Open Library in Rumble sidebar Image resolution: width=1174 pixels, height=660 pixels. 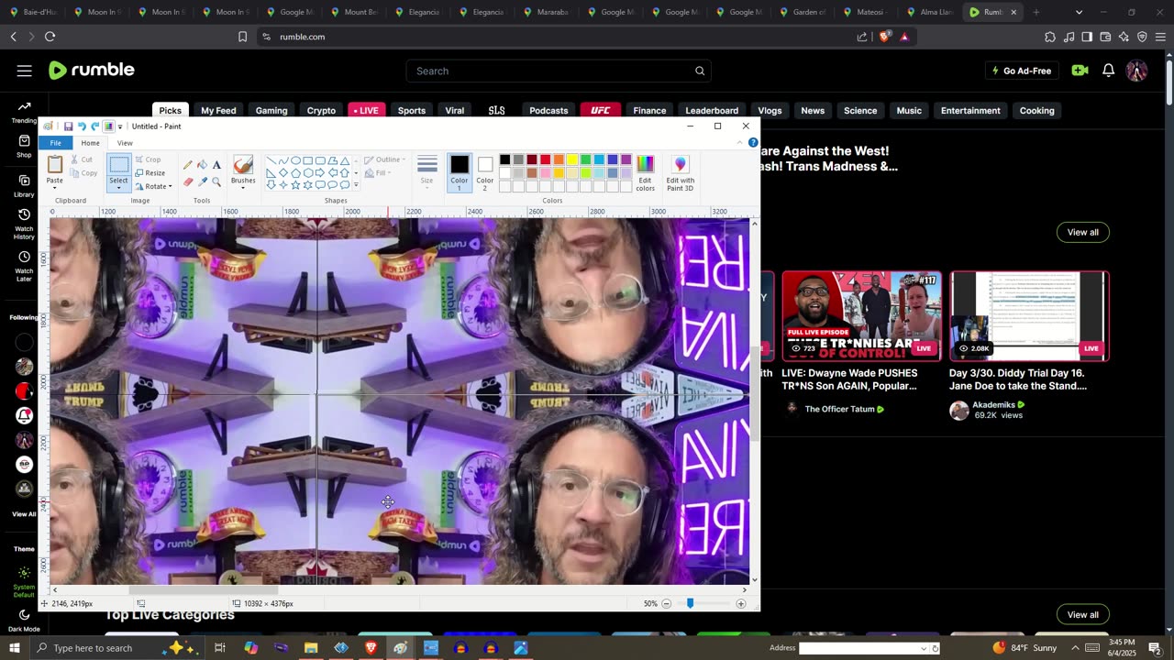tap(24, 186)
